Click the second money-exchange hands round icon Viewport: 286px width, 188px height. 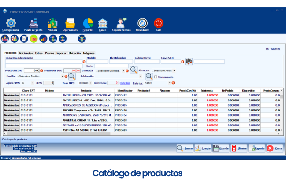click(x=63, y=39)
